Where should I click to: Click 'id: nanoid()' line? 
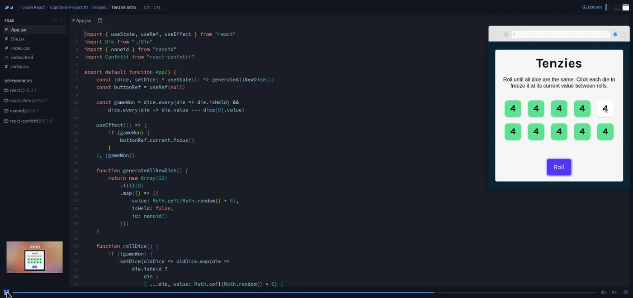[150, 216]
